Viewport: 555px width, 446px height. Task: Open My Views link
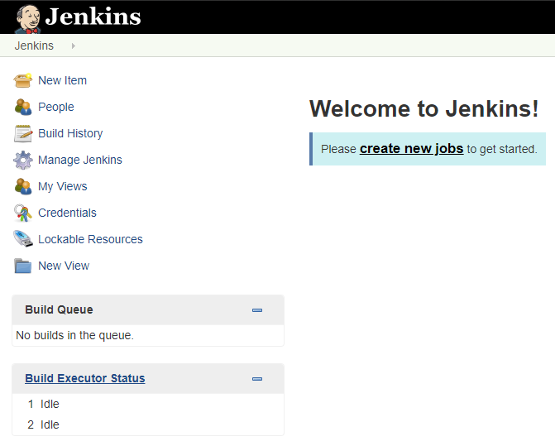pos(63,186)
